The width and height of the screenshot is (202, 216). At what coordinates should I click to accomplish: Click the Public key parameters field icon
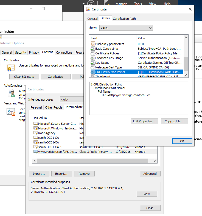pos(93,44)
